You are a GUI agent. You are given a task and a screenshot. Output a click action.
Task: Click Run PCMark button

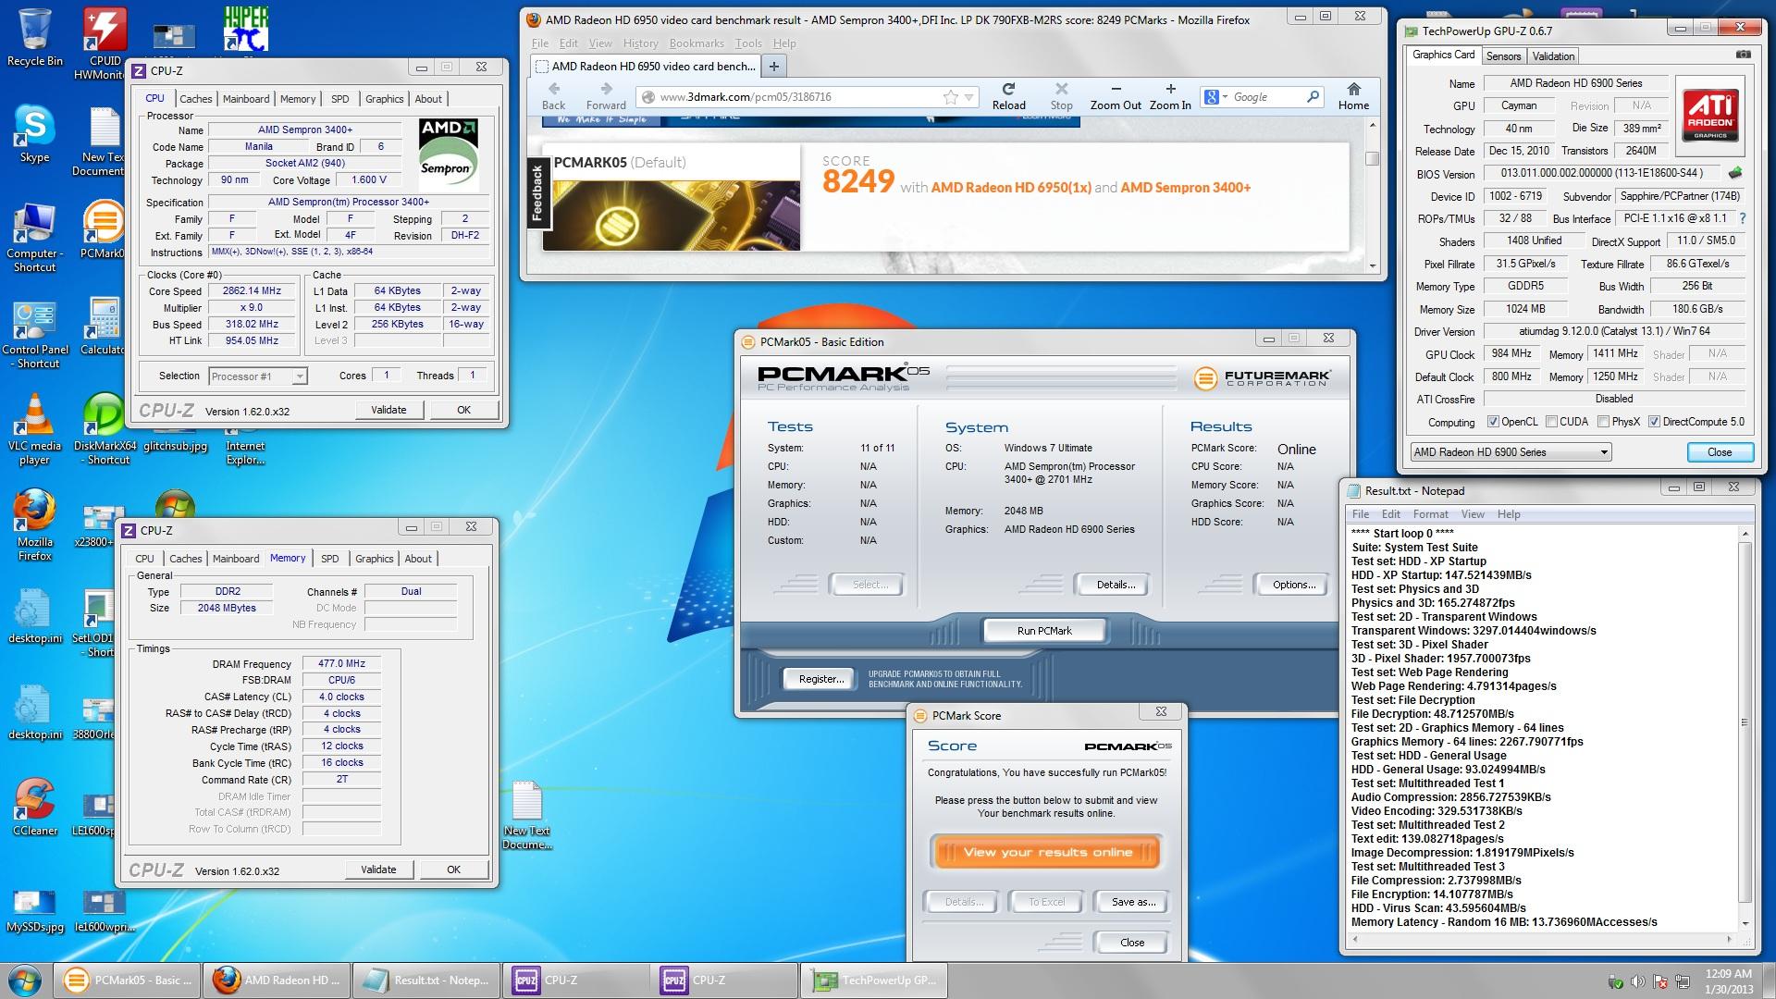[x=1044, y=631]
